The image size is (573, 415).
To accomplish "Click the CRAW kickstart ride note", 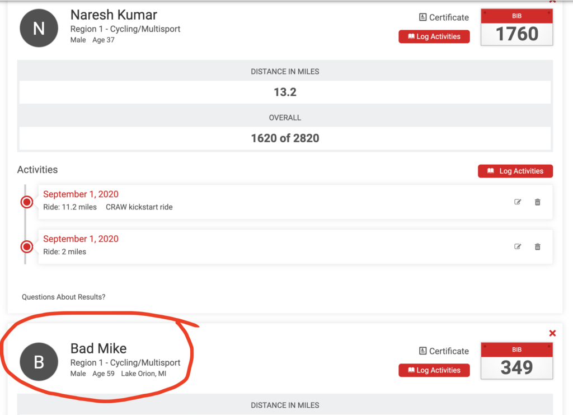I will point(139,207).
